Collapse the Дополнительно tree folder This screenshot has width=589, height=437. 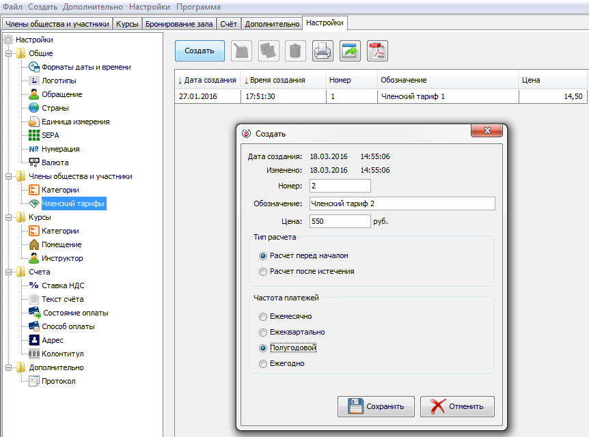coord(8,368)
